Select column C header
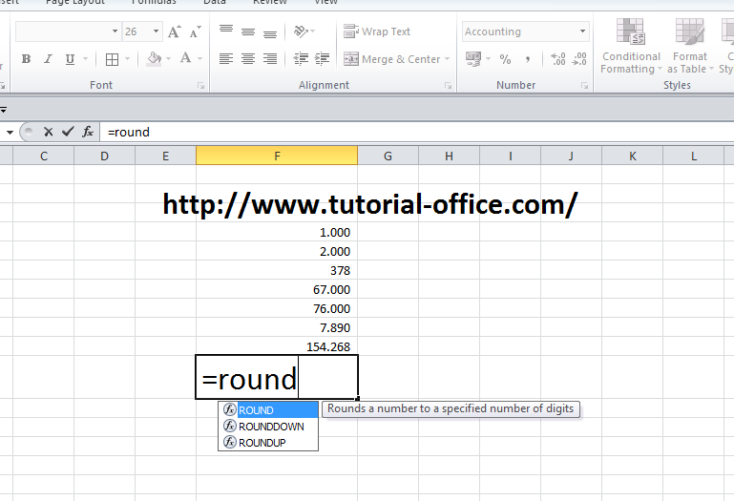The height and width of the screenshot is (501, 734). tap(44, 156)
